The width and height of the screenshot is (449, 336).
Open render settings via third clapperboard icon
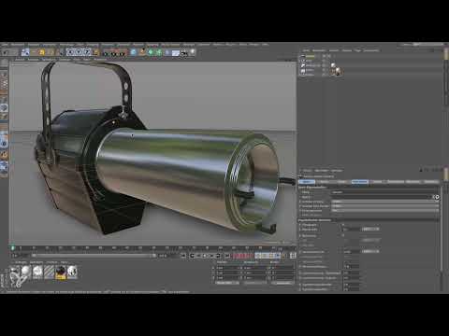coord(123,53)
